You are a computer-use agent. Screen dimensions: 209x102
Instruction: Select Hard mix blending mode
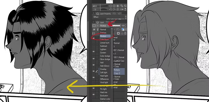point(104,92)
